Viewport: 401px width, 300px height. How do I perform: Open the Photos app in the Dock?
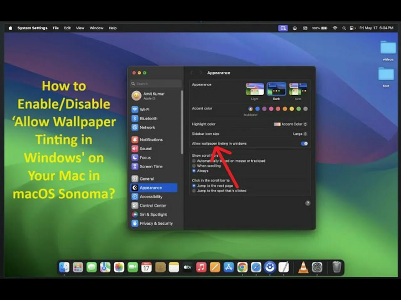(119, 267)
